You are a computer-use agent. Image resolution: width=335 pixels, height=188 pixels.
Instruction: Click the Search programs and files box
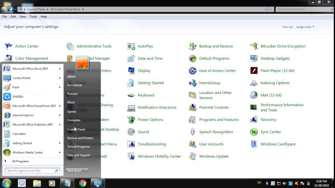click(x=32, y=171)
